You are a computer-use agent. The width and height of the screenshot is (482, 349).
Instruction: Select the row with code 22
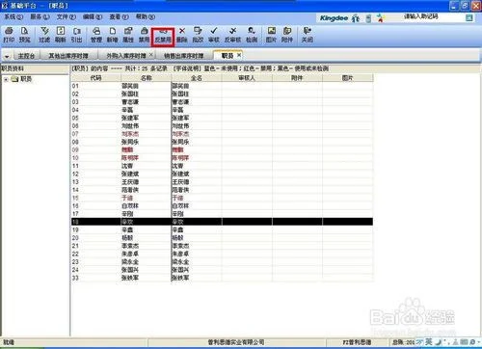(222, 254)
